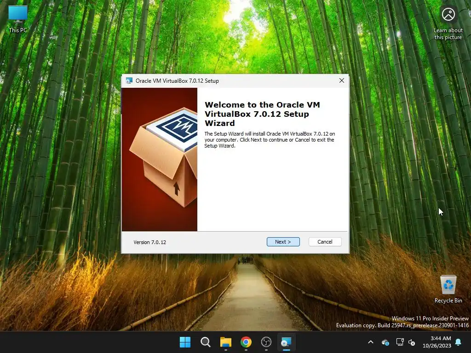Click the OneDrive cloud tray icon
The image size is (471, 353).
pyautogui.click(x=385, y=342)
